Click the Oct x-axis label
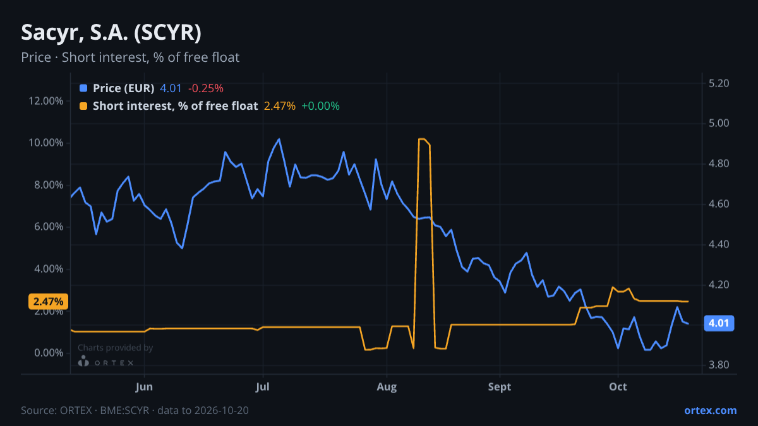Image resolution: width=758 pixels, height=426 pixels. pos(618,387)
